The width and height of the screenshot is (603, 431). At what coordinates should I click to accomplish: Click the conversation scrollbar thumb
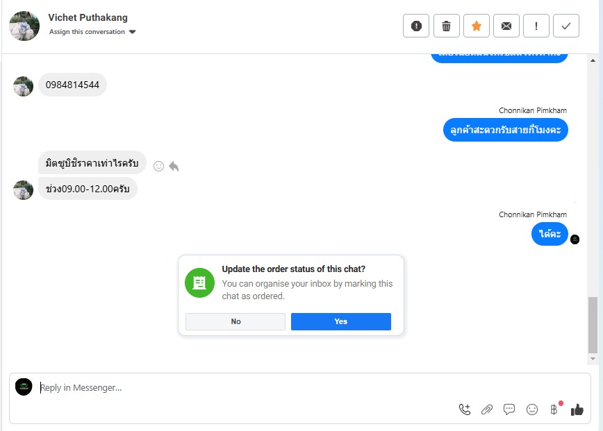592,324
